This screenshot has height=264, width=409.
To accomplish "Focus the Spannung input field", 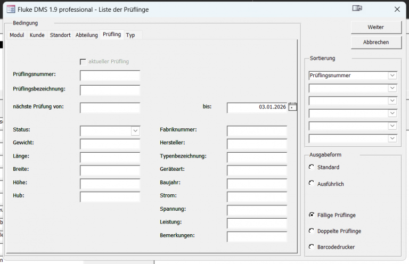I will pos(257,210).
